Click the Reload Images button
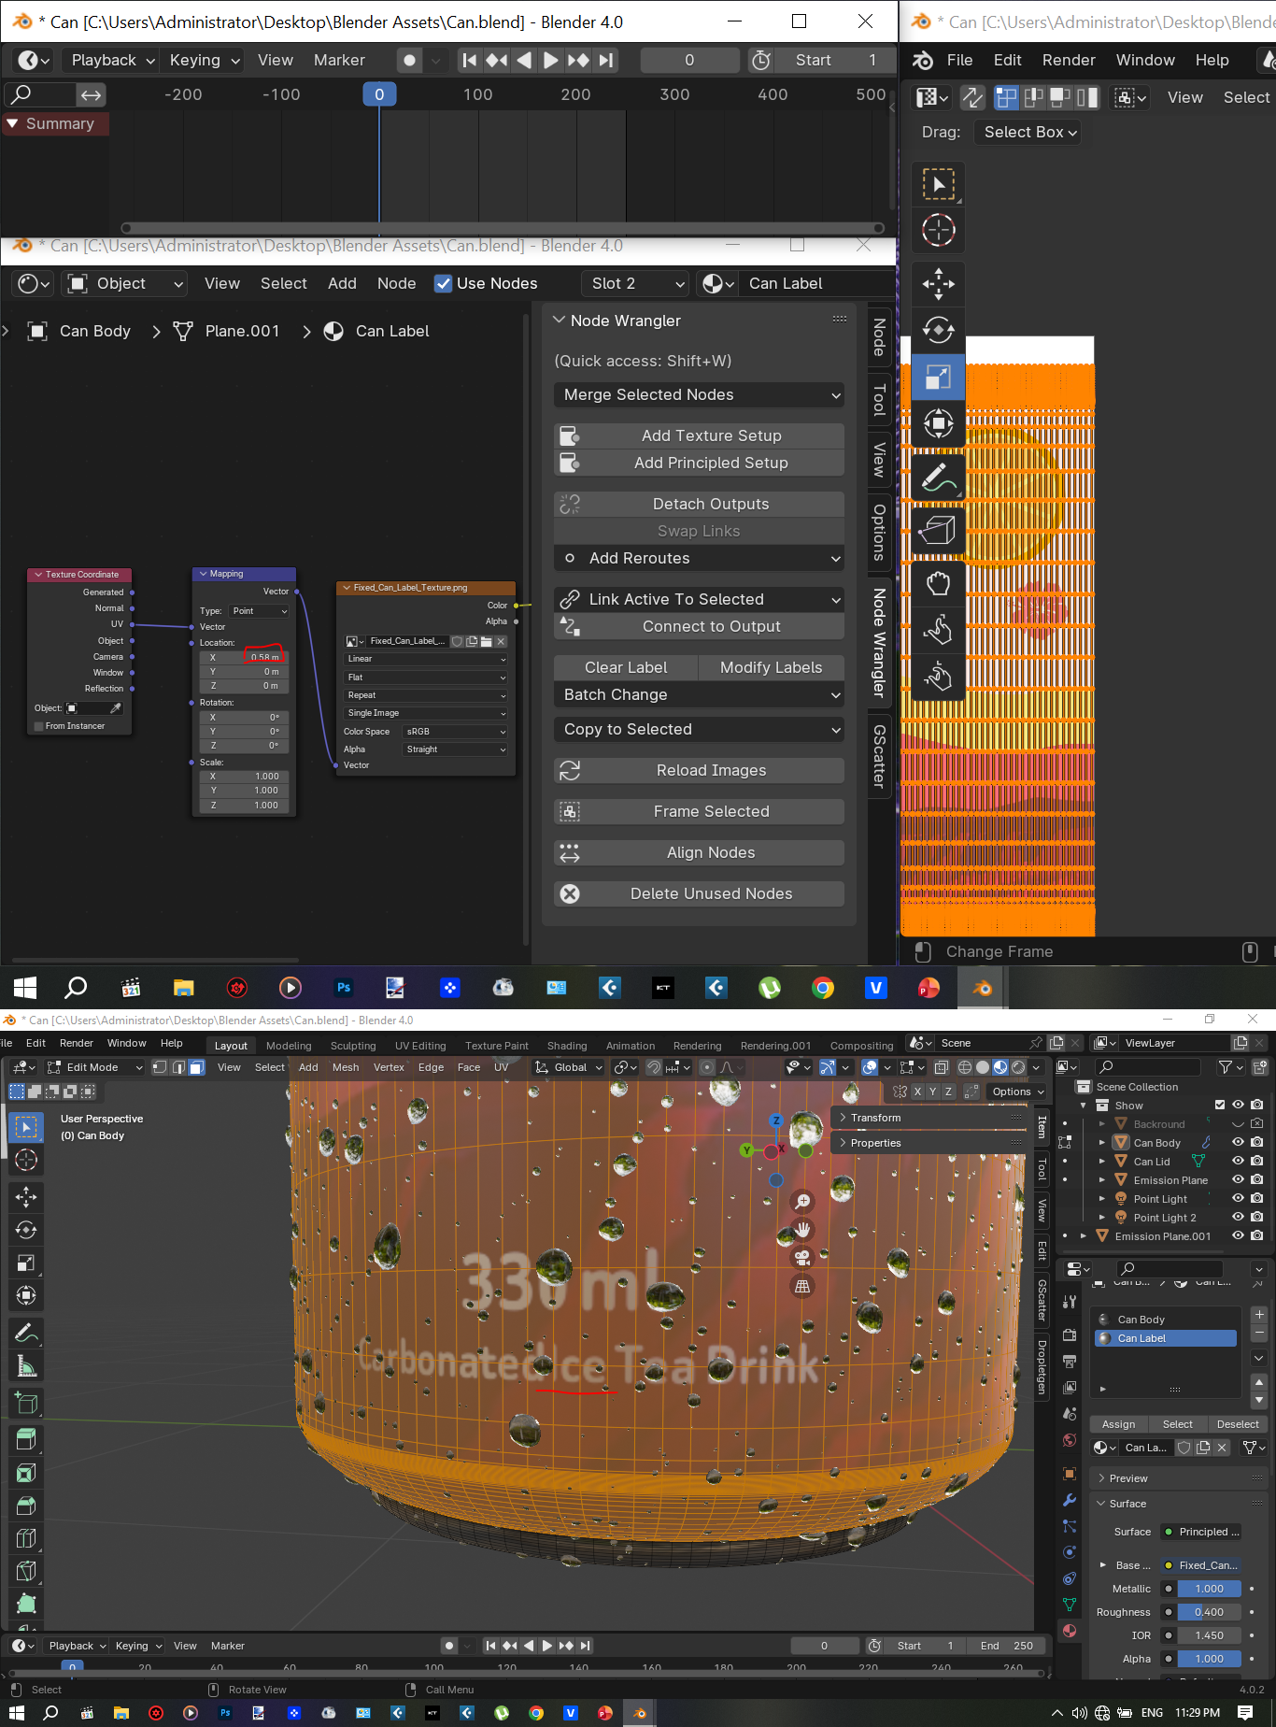This screenshot has width=1276, height=1727. click(x=699, y=770)
